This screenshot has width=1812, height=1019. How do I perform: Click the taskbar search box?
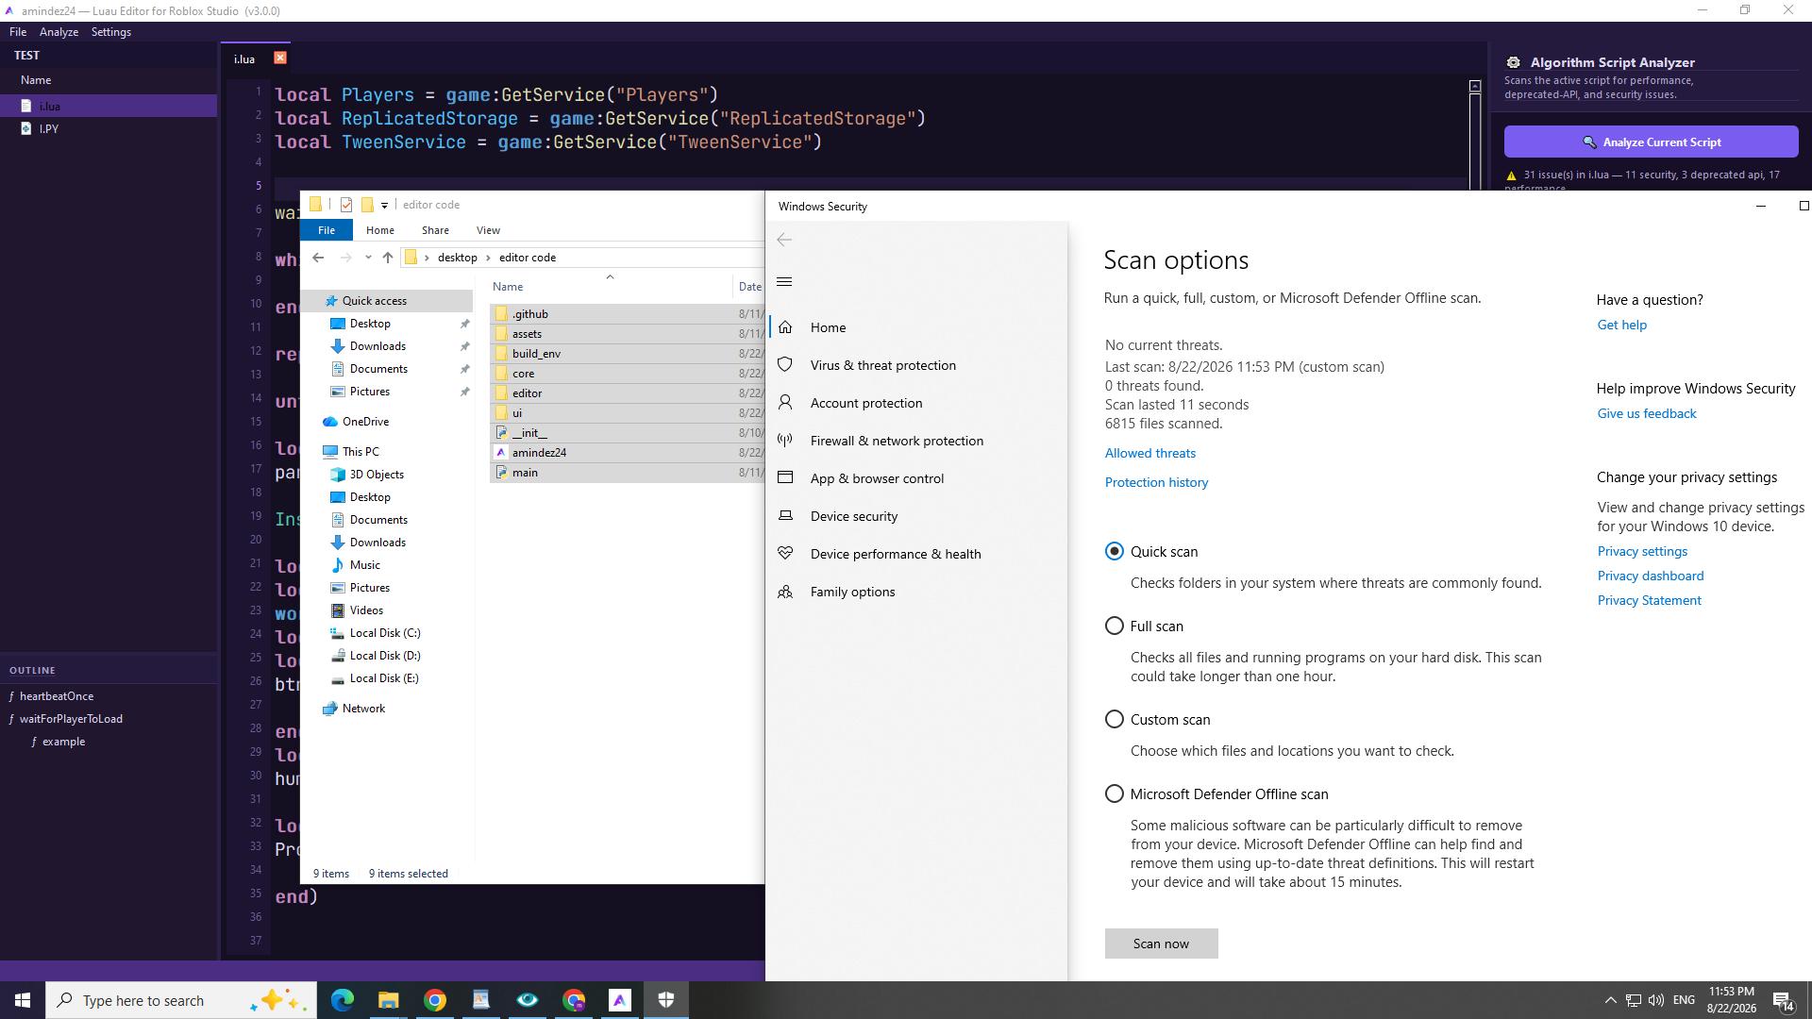point(180,1000)
